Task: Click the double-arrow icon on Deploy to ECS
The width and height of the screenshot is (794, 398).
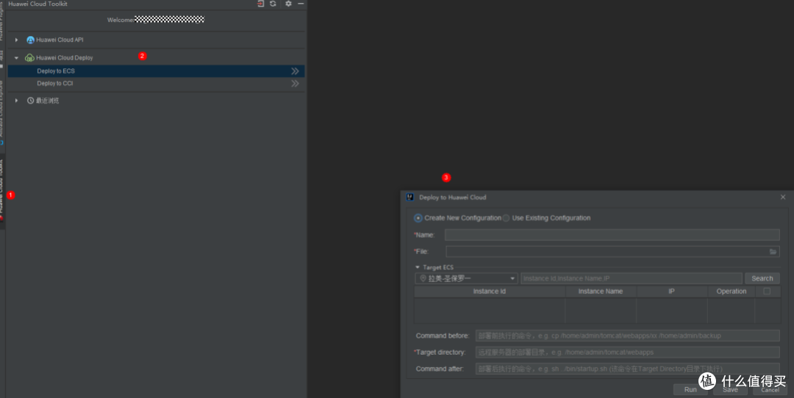Action: [296, 71]
